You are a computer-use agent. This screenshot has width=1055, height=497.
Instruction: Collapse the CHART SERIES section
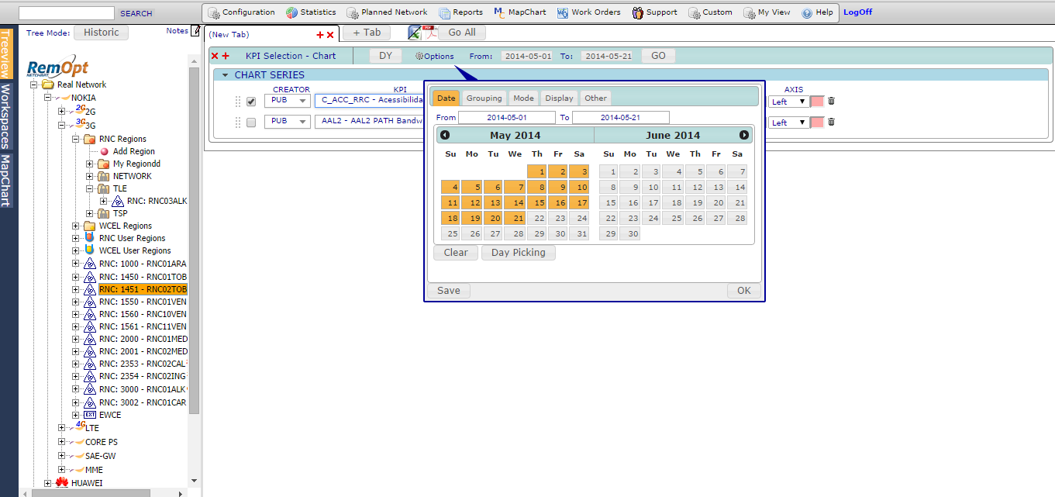click(226, 75)
